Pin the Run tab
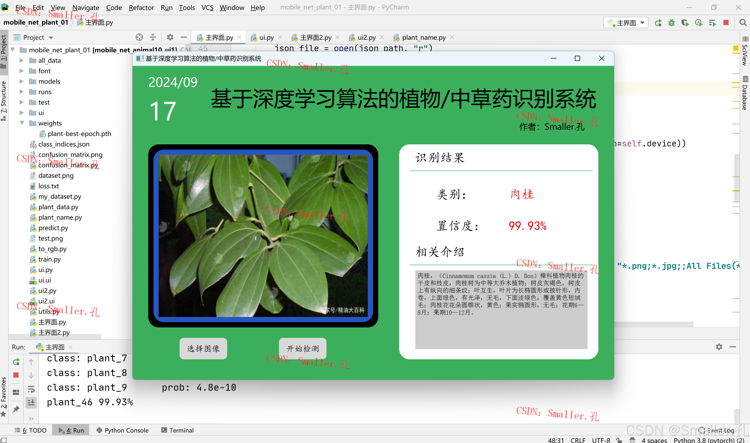Screen dimensions: 750x443 tap(16, 409)
